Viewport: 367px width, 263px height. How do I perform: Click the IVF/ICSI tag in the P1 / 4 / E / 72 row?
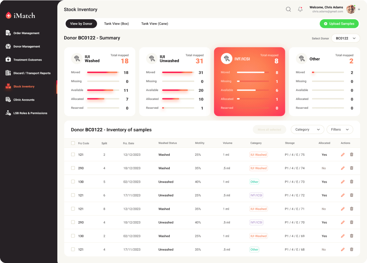pyautogui.click(x=256, y=195)
